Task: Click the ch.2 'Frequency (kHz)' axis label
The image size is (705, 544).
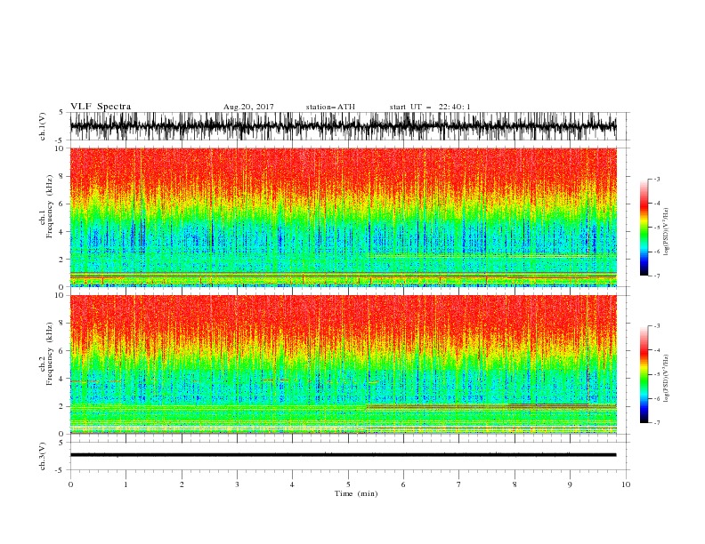Action: pos(50,354)
